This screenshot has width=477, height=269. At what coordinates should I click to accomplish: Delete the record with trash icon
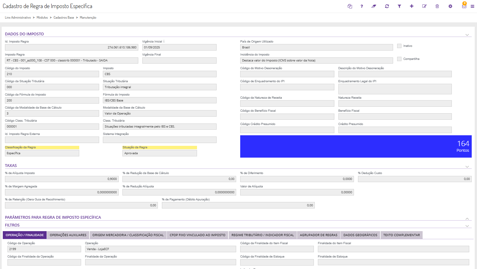pyautogui.click(x=437, y=6)
